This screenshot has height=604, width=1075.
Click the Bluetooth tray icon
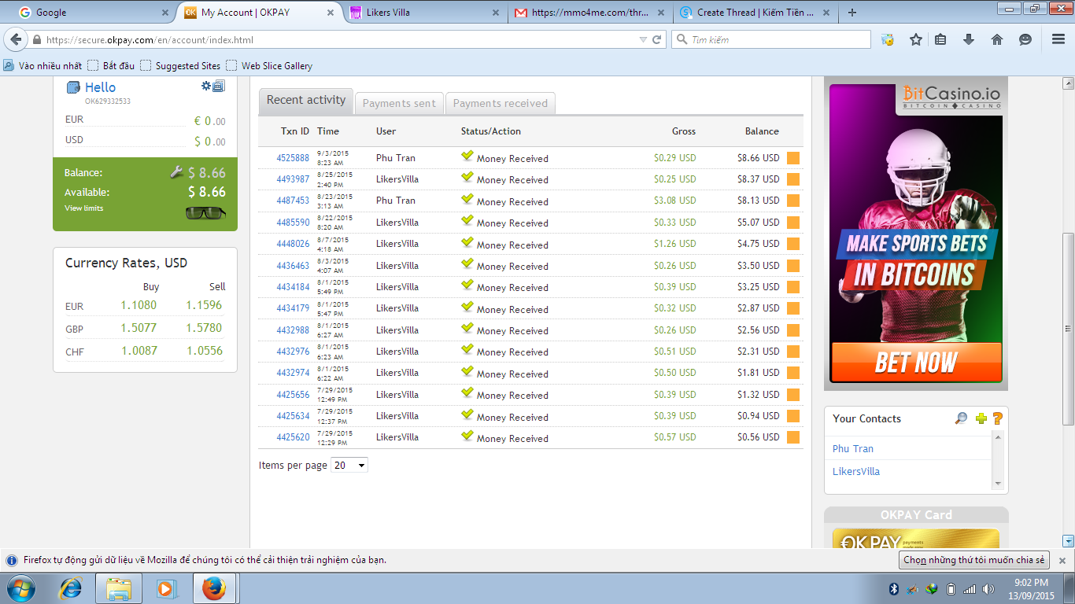coord(894,589)
